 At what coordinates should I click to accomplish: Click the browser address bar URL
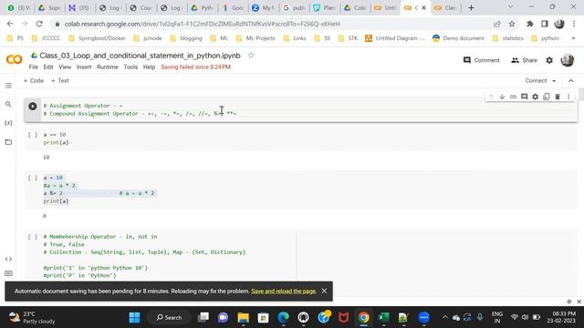tap(203, 24)
